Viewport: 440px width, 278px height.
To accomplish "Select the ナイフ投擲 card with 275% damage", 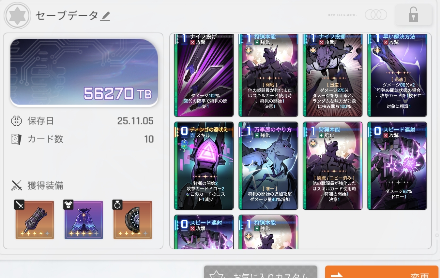I will pos(333,75).
